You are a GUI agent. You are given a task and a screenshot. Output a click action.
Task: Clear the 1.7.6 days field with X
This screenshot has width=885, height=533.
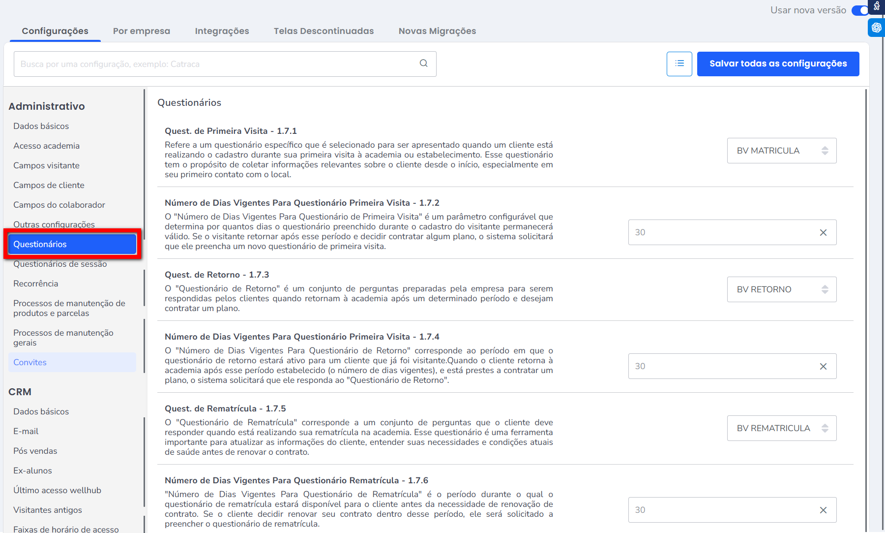click(823, 510)
